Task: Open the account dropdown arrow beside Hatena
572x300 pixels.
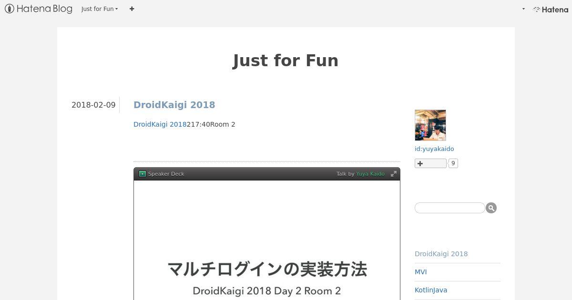Action: click(523, 9)
